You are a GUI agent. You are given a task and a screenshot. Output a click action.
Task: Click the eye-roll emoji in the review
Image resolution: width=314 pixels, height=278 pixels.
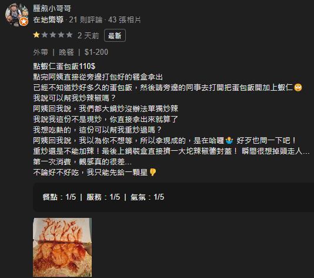[x=298, y=87]
